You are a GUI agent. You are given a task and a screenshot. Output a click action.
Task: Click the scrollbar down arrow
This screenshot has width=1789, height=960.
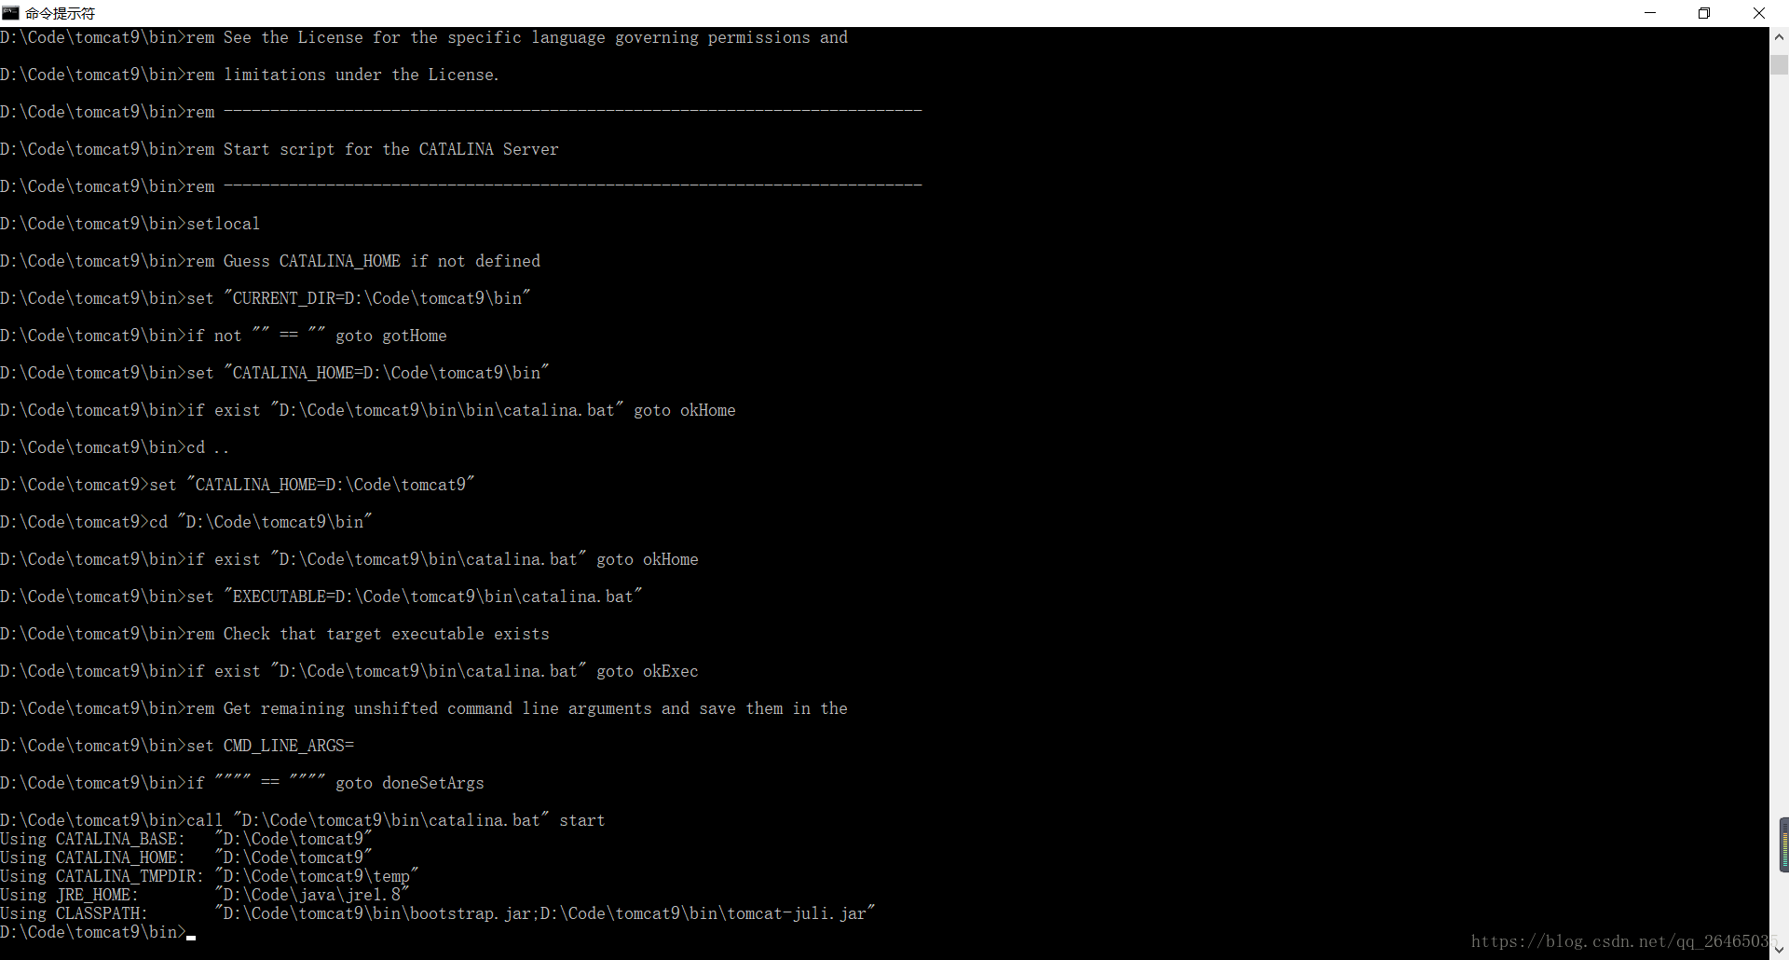point(1779,950)
